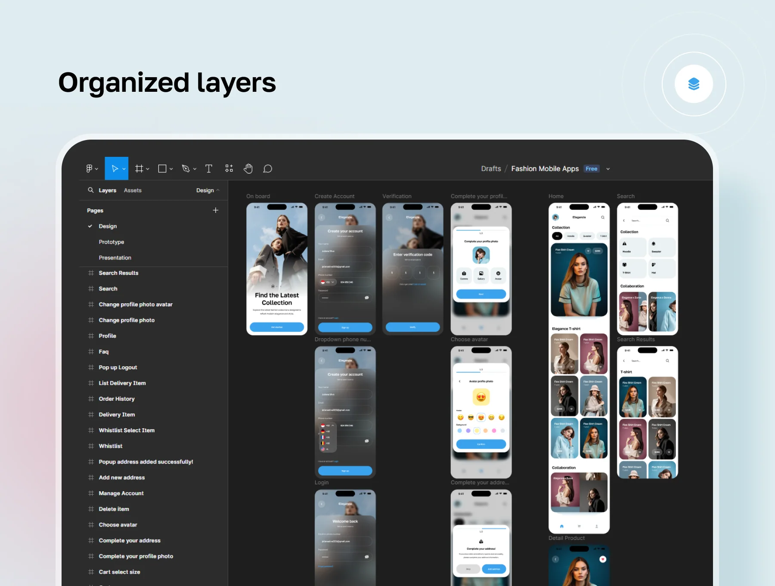This screenshot has width=775, height=586.
Task: Click the Free plan badge
Action: (x=591, y=168)
